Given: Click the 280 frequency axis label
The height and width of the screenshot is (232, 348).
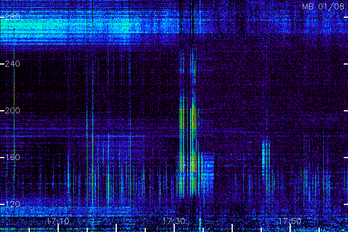Looking at the screenshot, I should pyautogui.click(x=12, y=17).
